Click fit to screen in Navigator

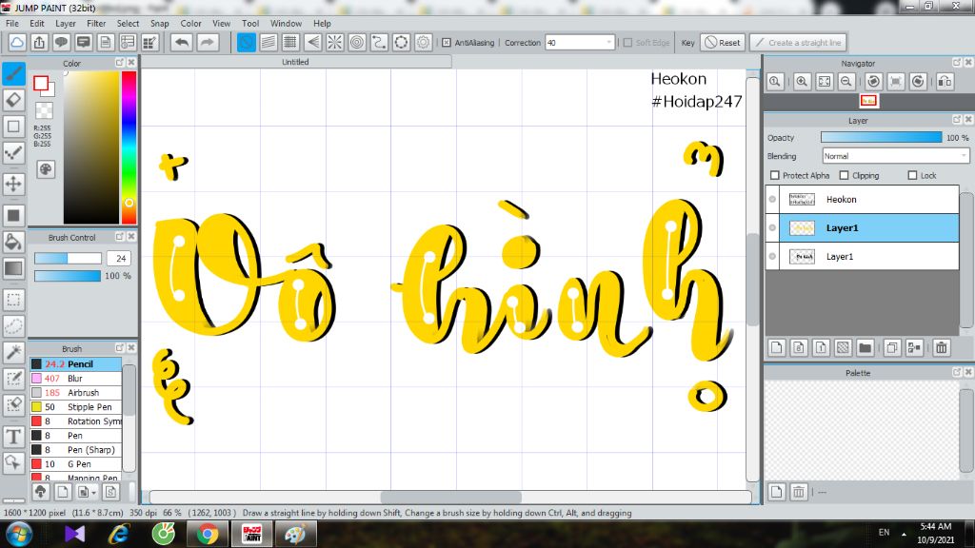tap(825, 82)
